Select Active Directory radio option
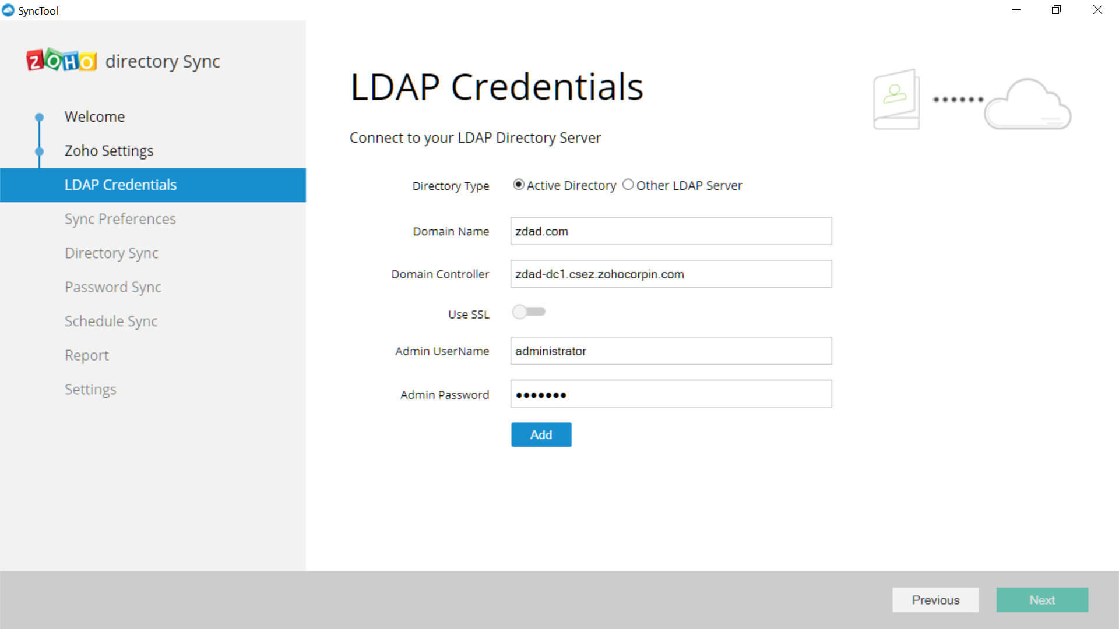Image resolution: width=1119 pixels, height=629 pixels. [x=518, y=185]
